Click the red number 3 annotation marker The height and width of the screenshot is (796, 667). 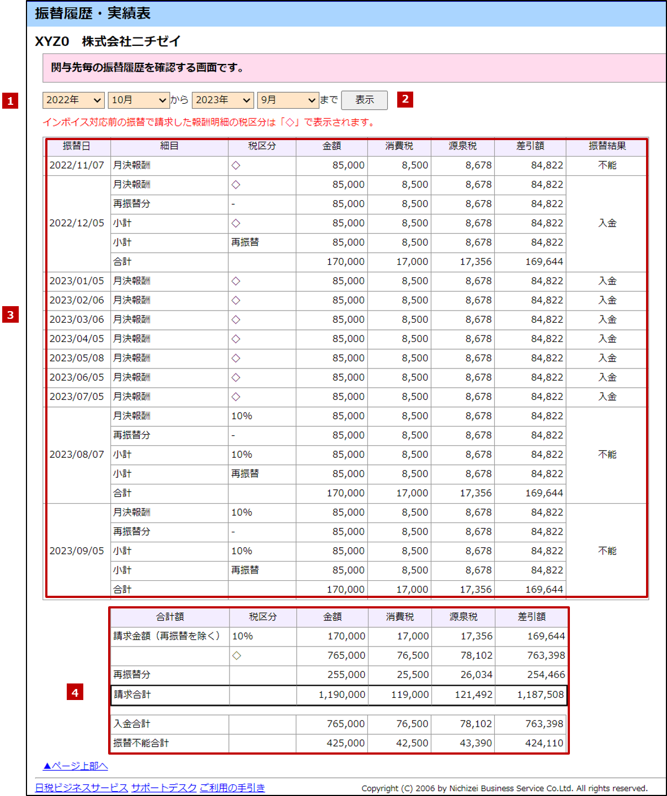point(10,315)
